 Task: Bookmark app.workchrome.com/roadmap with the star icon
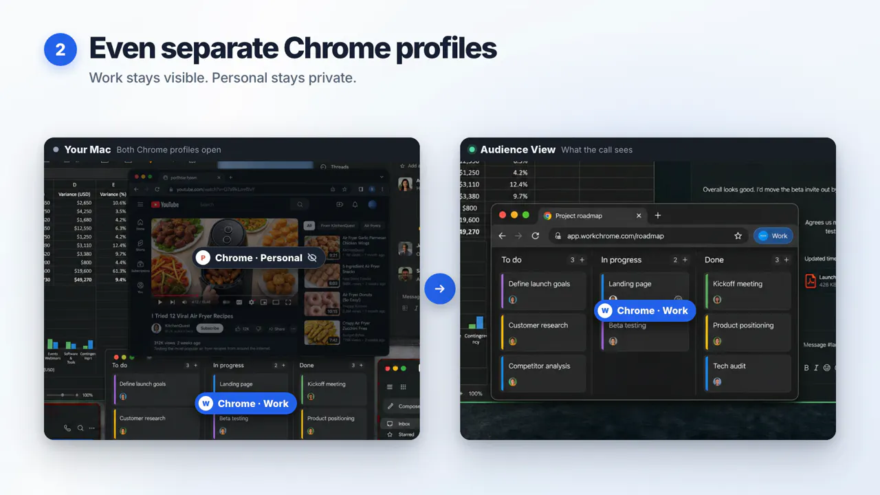click(738, 236)
